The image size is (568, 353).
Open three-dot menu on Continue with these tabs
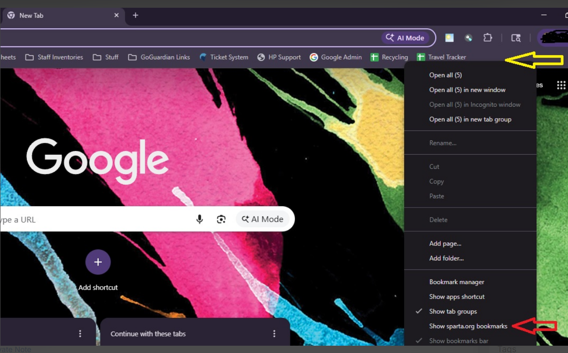pos(274,334)
